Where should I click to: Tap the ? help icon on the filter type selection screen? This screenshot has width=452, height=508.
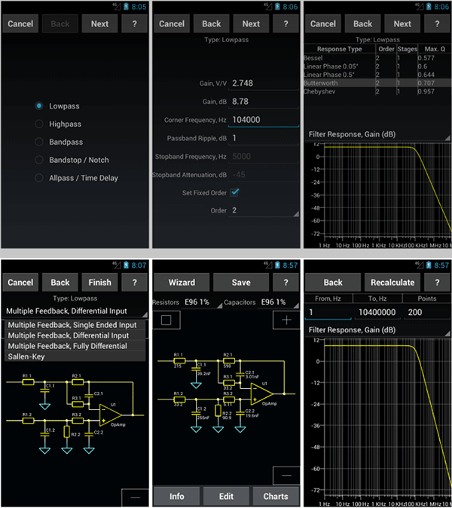134,23
